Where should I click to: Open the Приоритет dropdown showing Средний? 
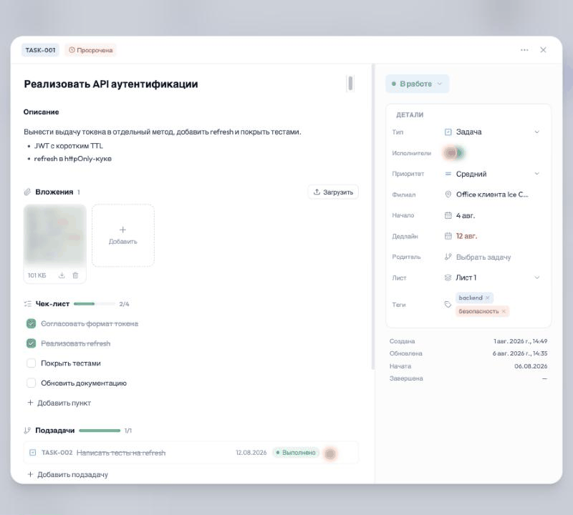tap(492, 174)
